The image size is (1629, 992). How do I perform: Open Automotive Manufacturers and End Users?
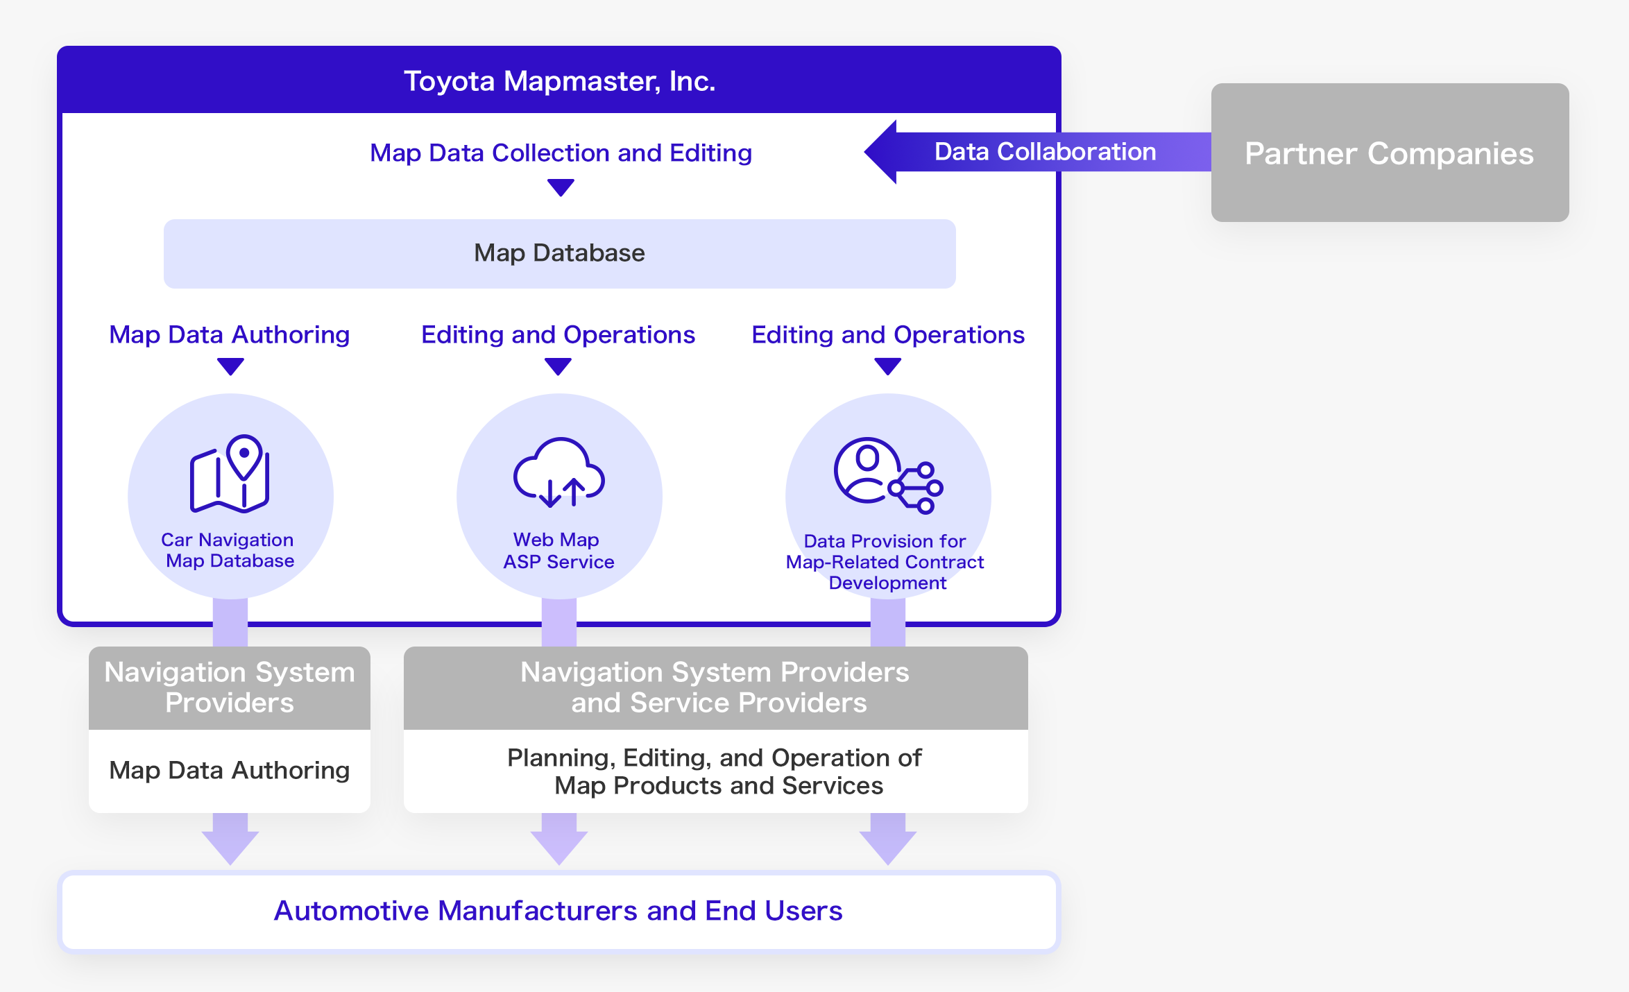(x=560, y=910)
